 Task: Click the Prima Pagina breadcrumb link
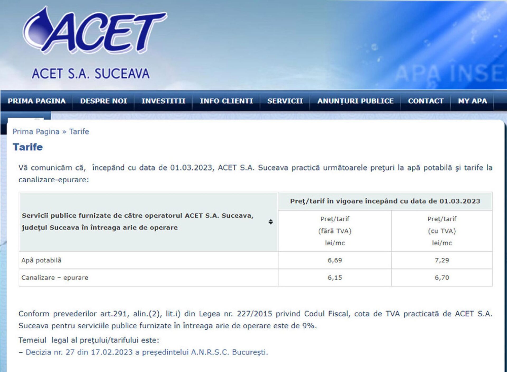36,131
